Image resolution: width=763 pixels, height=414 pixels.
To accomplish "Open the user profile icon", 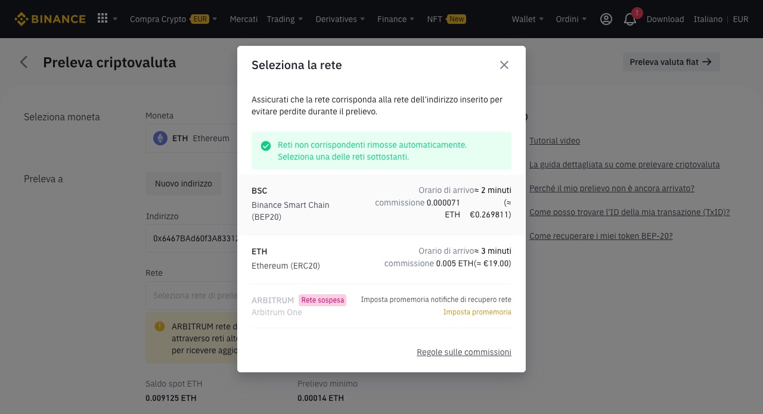I will 606,19.
